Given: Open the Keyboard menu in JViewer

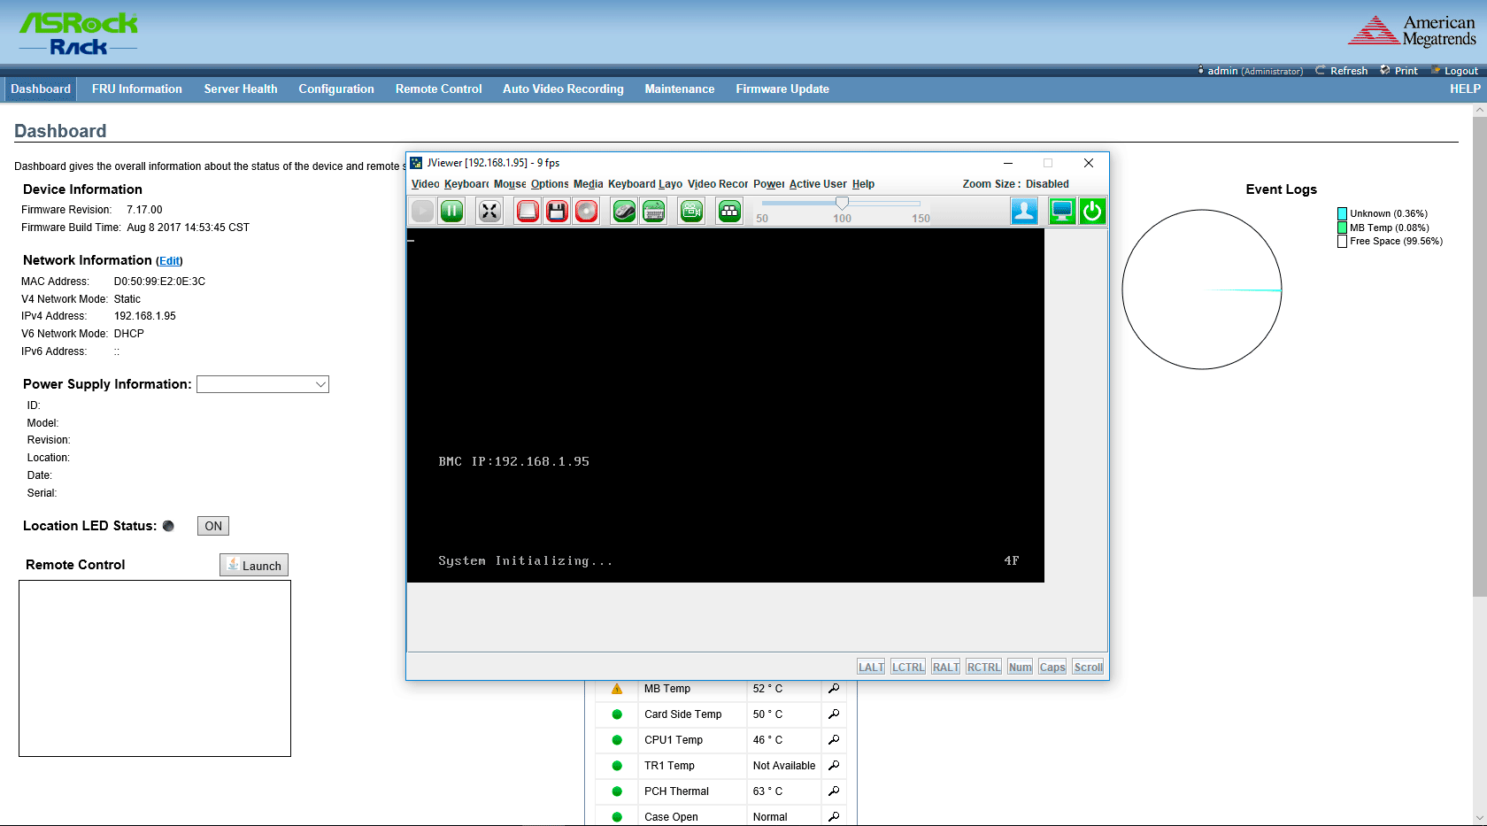Looking at the screenshot, I should (466, 184).
